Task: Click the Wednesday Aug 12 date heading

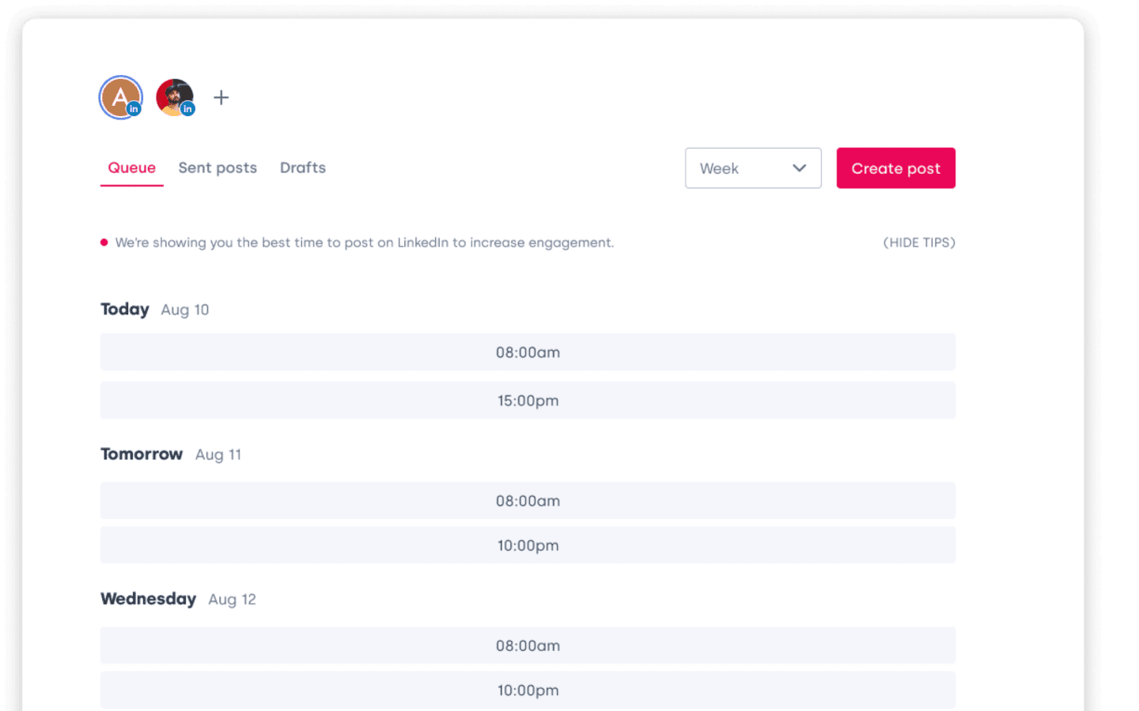Action: [x=178, y=599]
